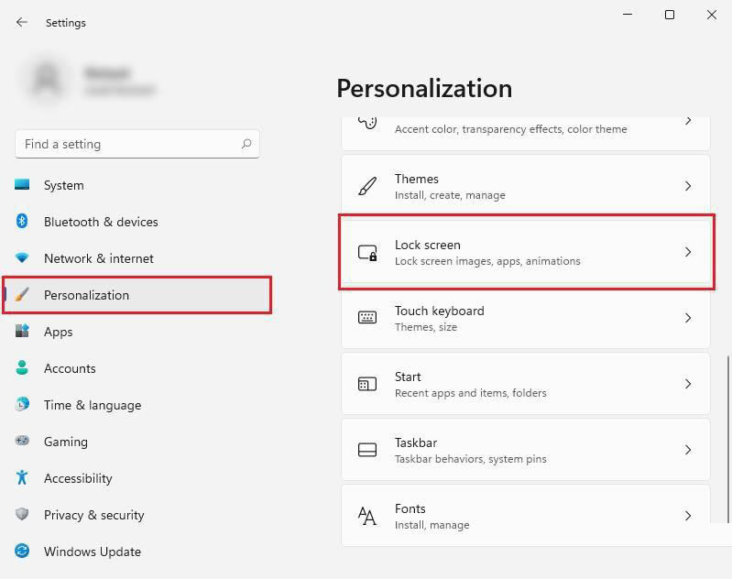The width and height of the screenshot is (732, 579).
Task: Expand the Lock screen chevron arrow
Action: [x=688, y=252]
